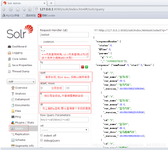Open the Dashboard page
168x150 pixels.
[x=19, y=47]
